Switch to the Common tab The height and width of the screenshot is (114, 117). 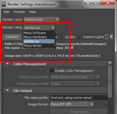pyautogui.click(x=12, y=37)
